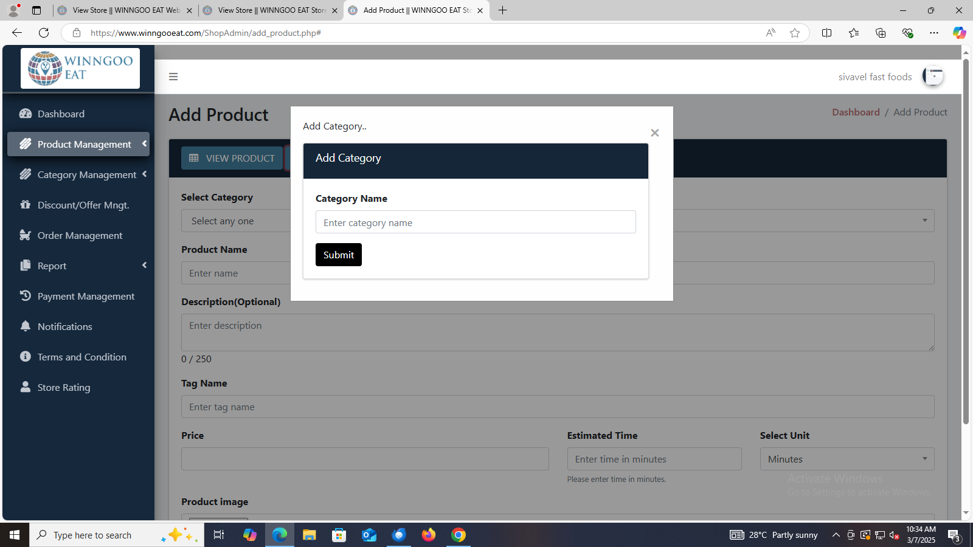Click the Payment Management history icon

pos(25,296)
